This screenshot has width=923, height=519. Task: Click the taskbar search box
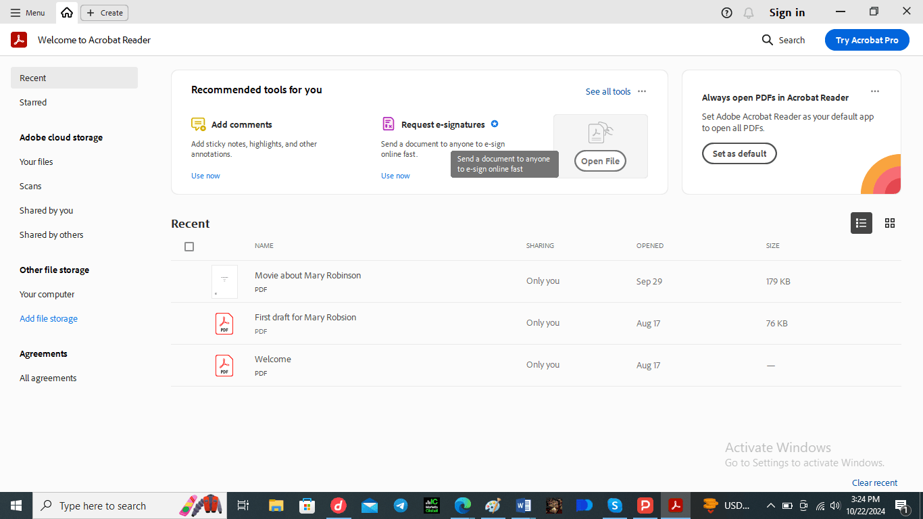pos(128,505)
